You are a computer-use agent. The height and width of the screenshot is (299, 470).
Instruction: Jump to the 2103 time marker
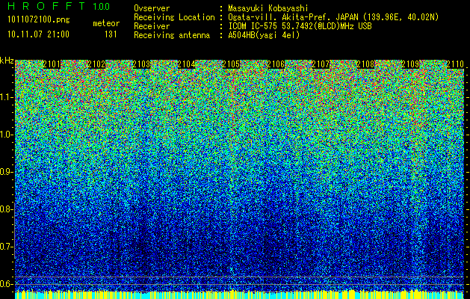140,65
